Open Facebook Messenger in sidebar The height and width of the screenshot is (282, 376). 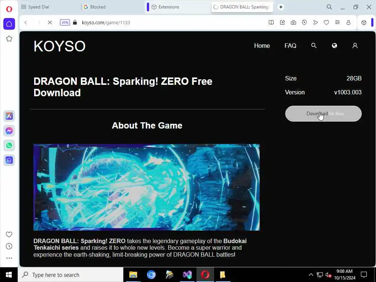point(9,131)
